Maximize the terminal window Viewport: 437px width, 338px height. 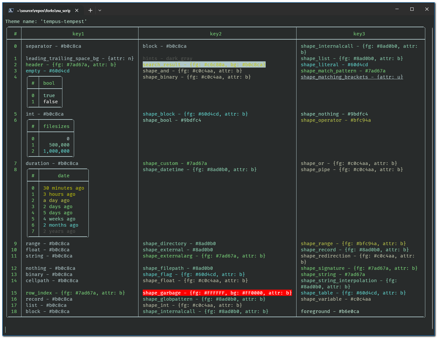412,9
